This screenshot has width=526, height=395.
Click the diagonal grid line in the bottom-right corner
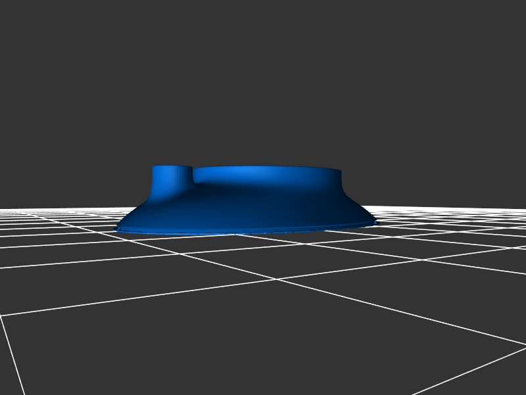(x=473, y=368)
